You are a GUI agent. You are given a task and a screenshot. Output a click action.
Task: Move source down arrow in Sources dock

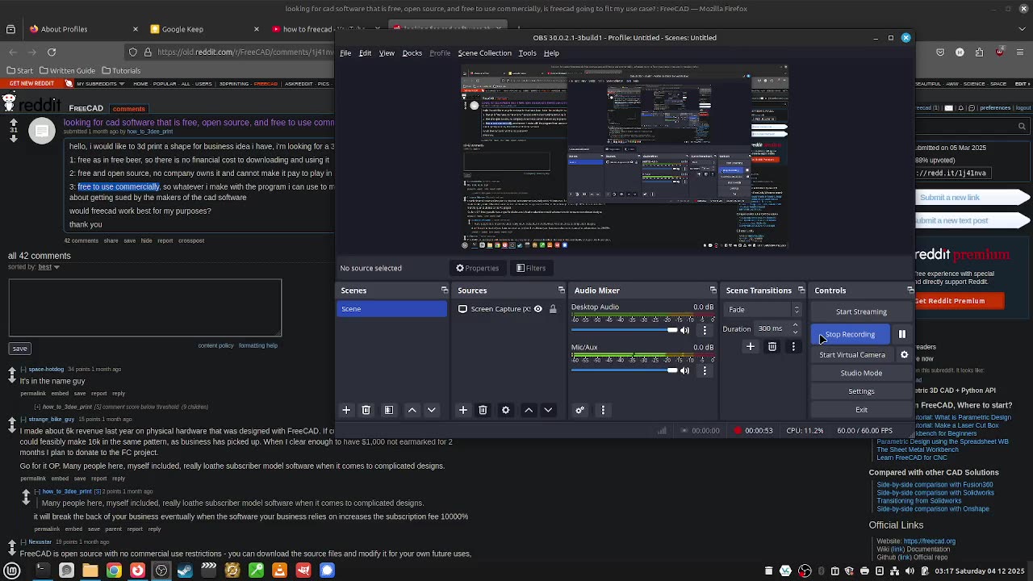point(548,410)
